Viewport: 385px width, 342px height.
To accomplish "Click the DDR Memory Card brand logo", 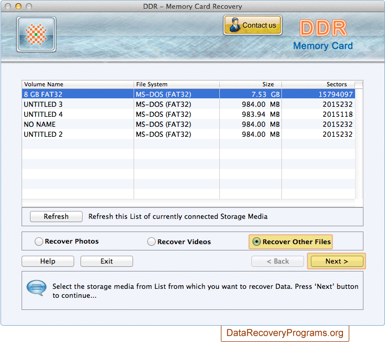I will [x=323, y=35].
